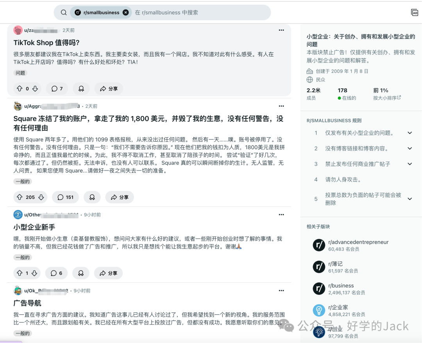
Task: Expand rule 3 禁止发布任何商业推广帖子
Action: click(x=409, y=164)
